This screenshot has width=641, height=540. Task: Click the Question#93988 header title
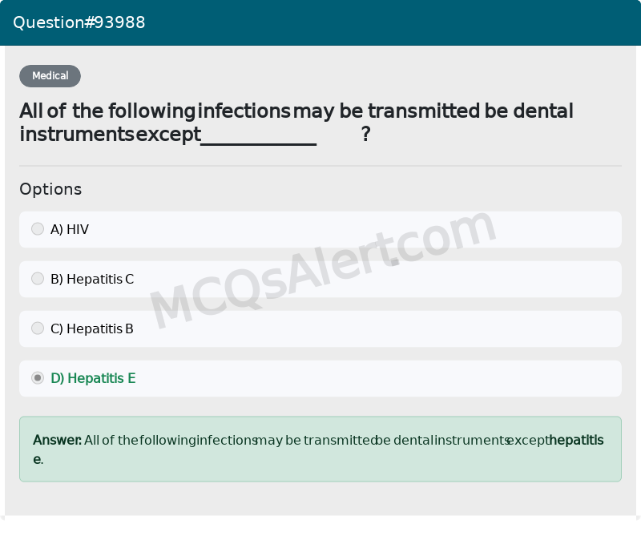coord(79,22)
